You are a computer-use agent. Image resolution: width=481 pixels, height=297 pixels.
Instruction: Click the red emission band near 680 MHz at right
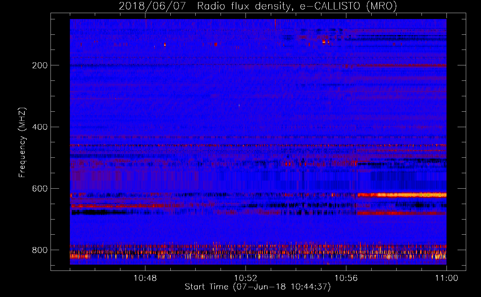coord(402,213)
